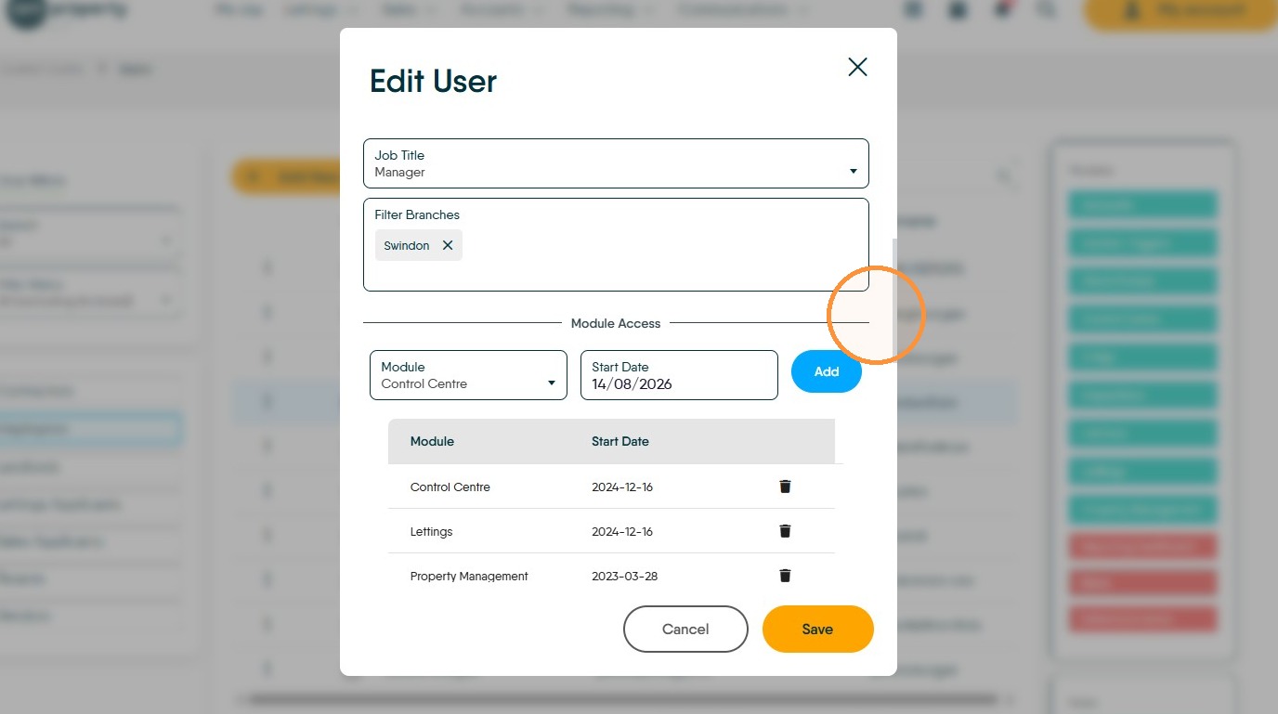
Task: Click the blue Add button
Action: click(827, 371)
